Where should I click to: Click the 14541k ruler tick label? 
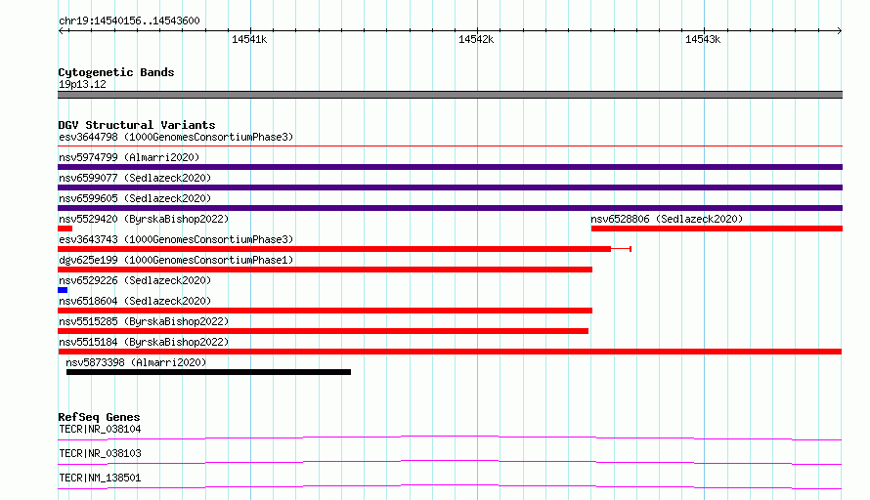[x=249, y=39]
